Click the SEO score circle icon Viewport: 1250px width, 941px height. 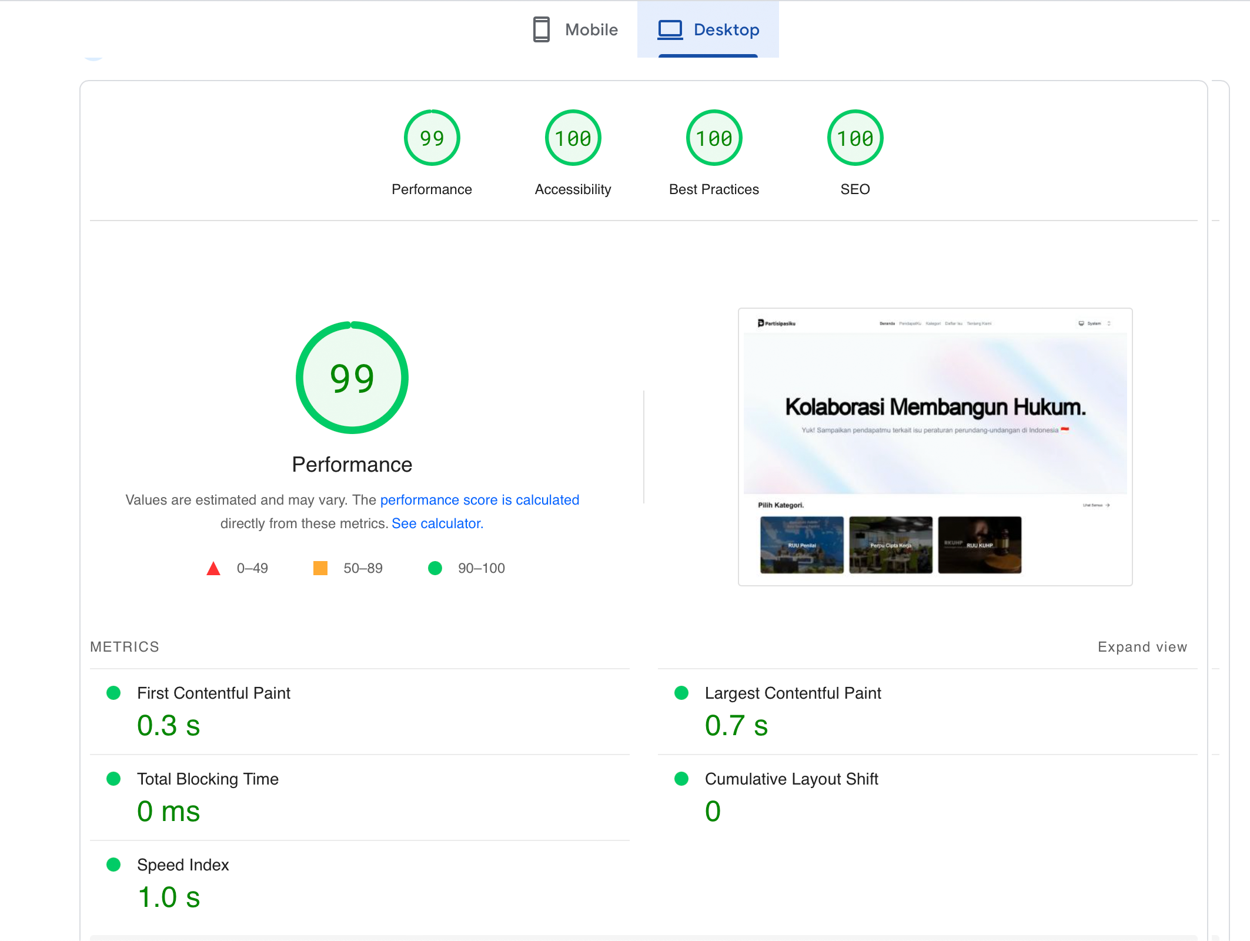tap(855, 138)
